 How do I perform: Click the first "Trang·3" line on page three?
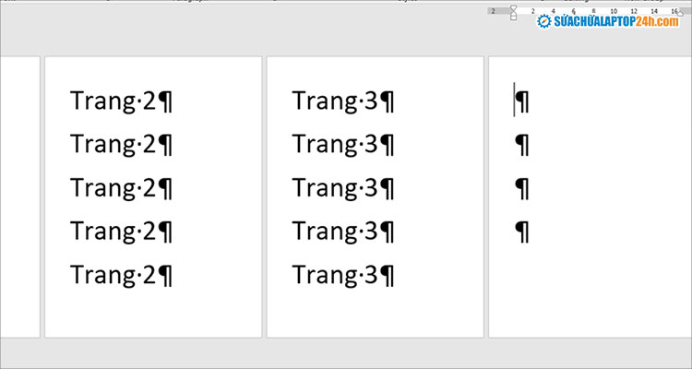(342, 101)
